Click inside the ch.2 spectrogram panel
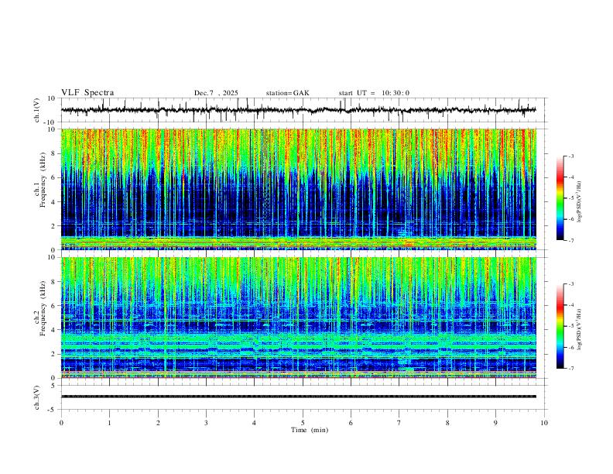613x474 pixels. [x=298, y=318]
